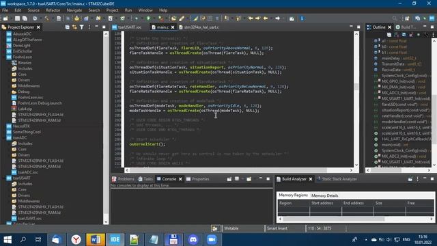Switch to the Problems tab
The width and height of the screenshot is (437, 246).
tap(123, 179)
